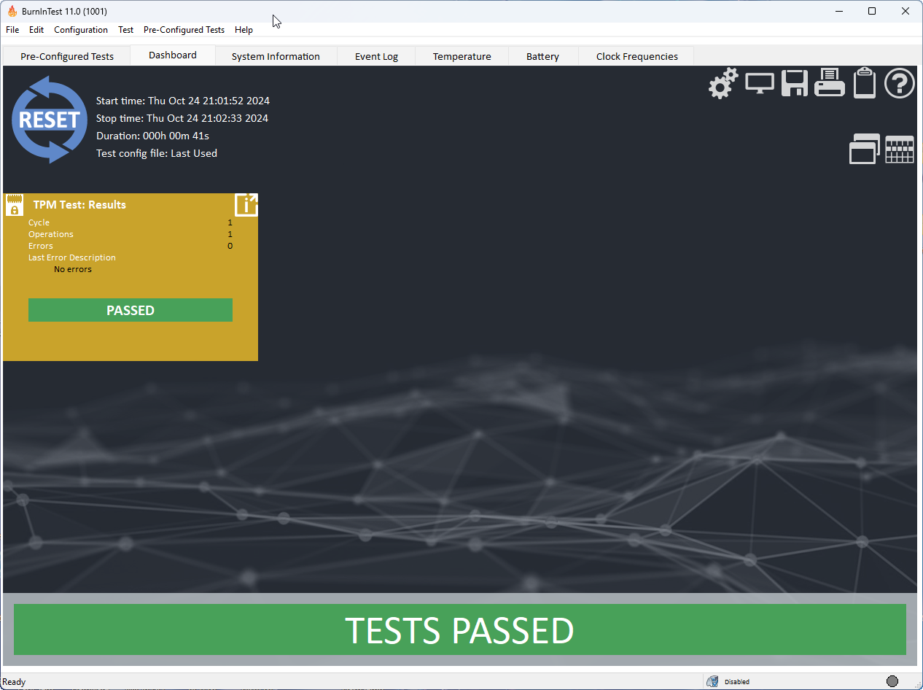This screenshot has width=923, height=690.
Task: Click the clipboard icon
Action: [865, 82]
